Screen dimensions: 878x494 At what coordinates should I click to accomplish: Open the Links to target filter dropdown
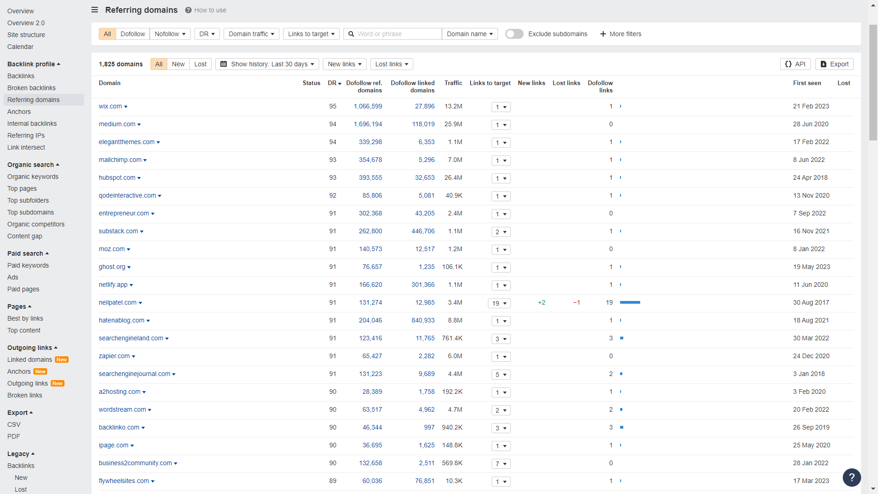[311, 34]
